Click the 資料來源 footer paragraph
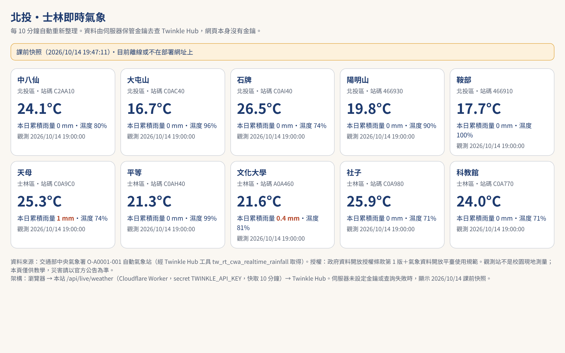Image resolution: width=565 pixels, height=353 pixels. point(282,266)
